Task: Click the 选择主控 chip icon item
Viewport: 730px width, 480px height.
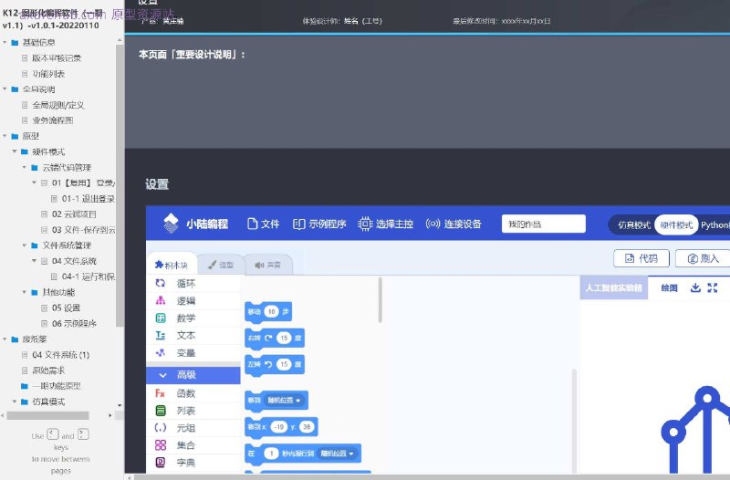Action: (x=385, y=224)
